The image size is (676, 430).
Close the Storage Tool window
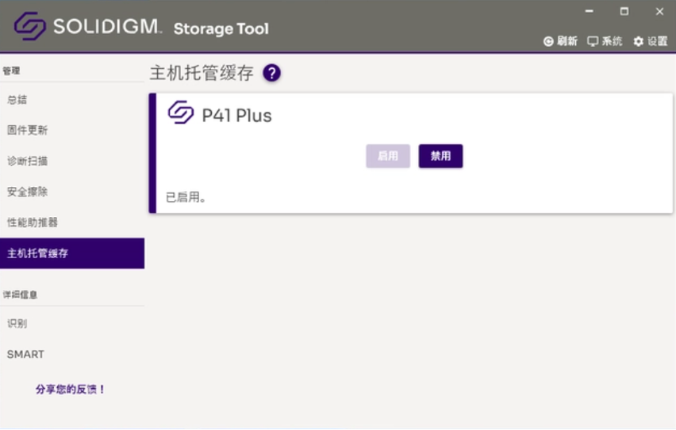click(x=659, y=11)
